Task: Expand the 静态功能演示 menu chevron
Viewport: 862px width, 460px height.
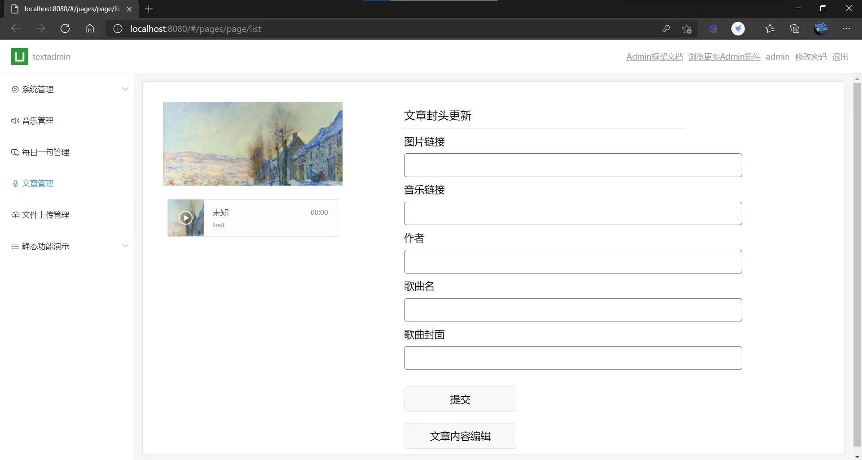Action: (125, 246)
